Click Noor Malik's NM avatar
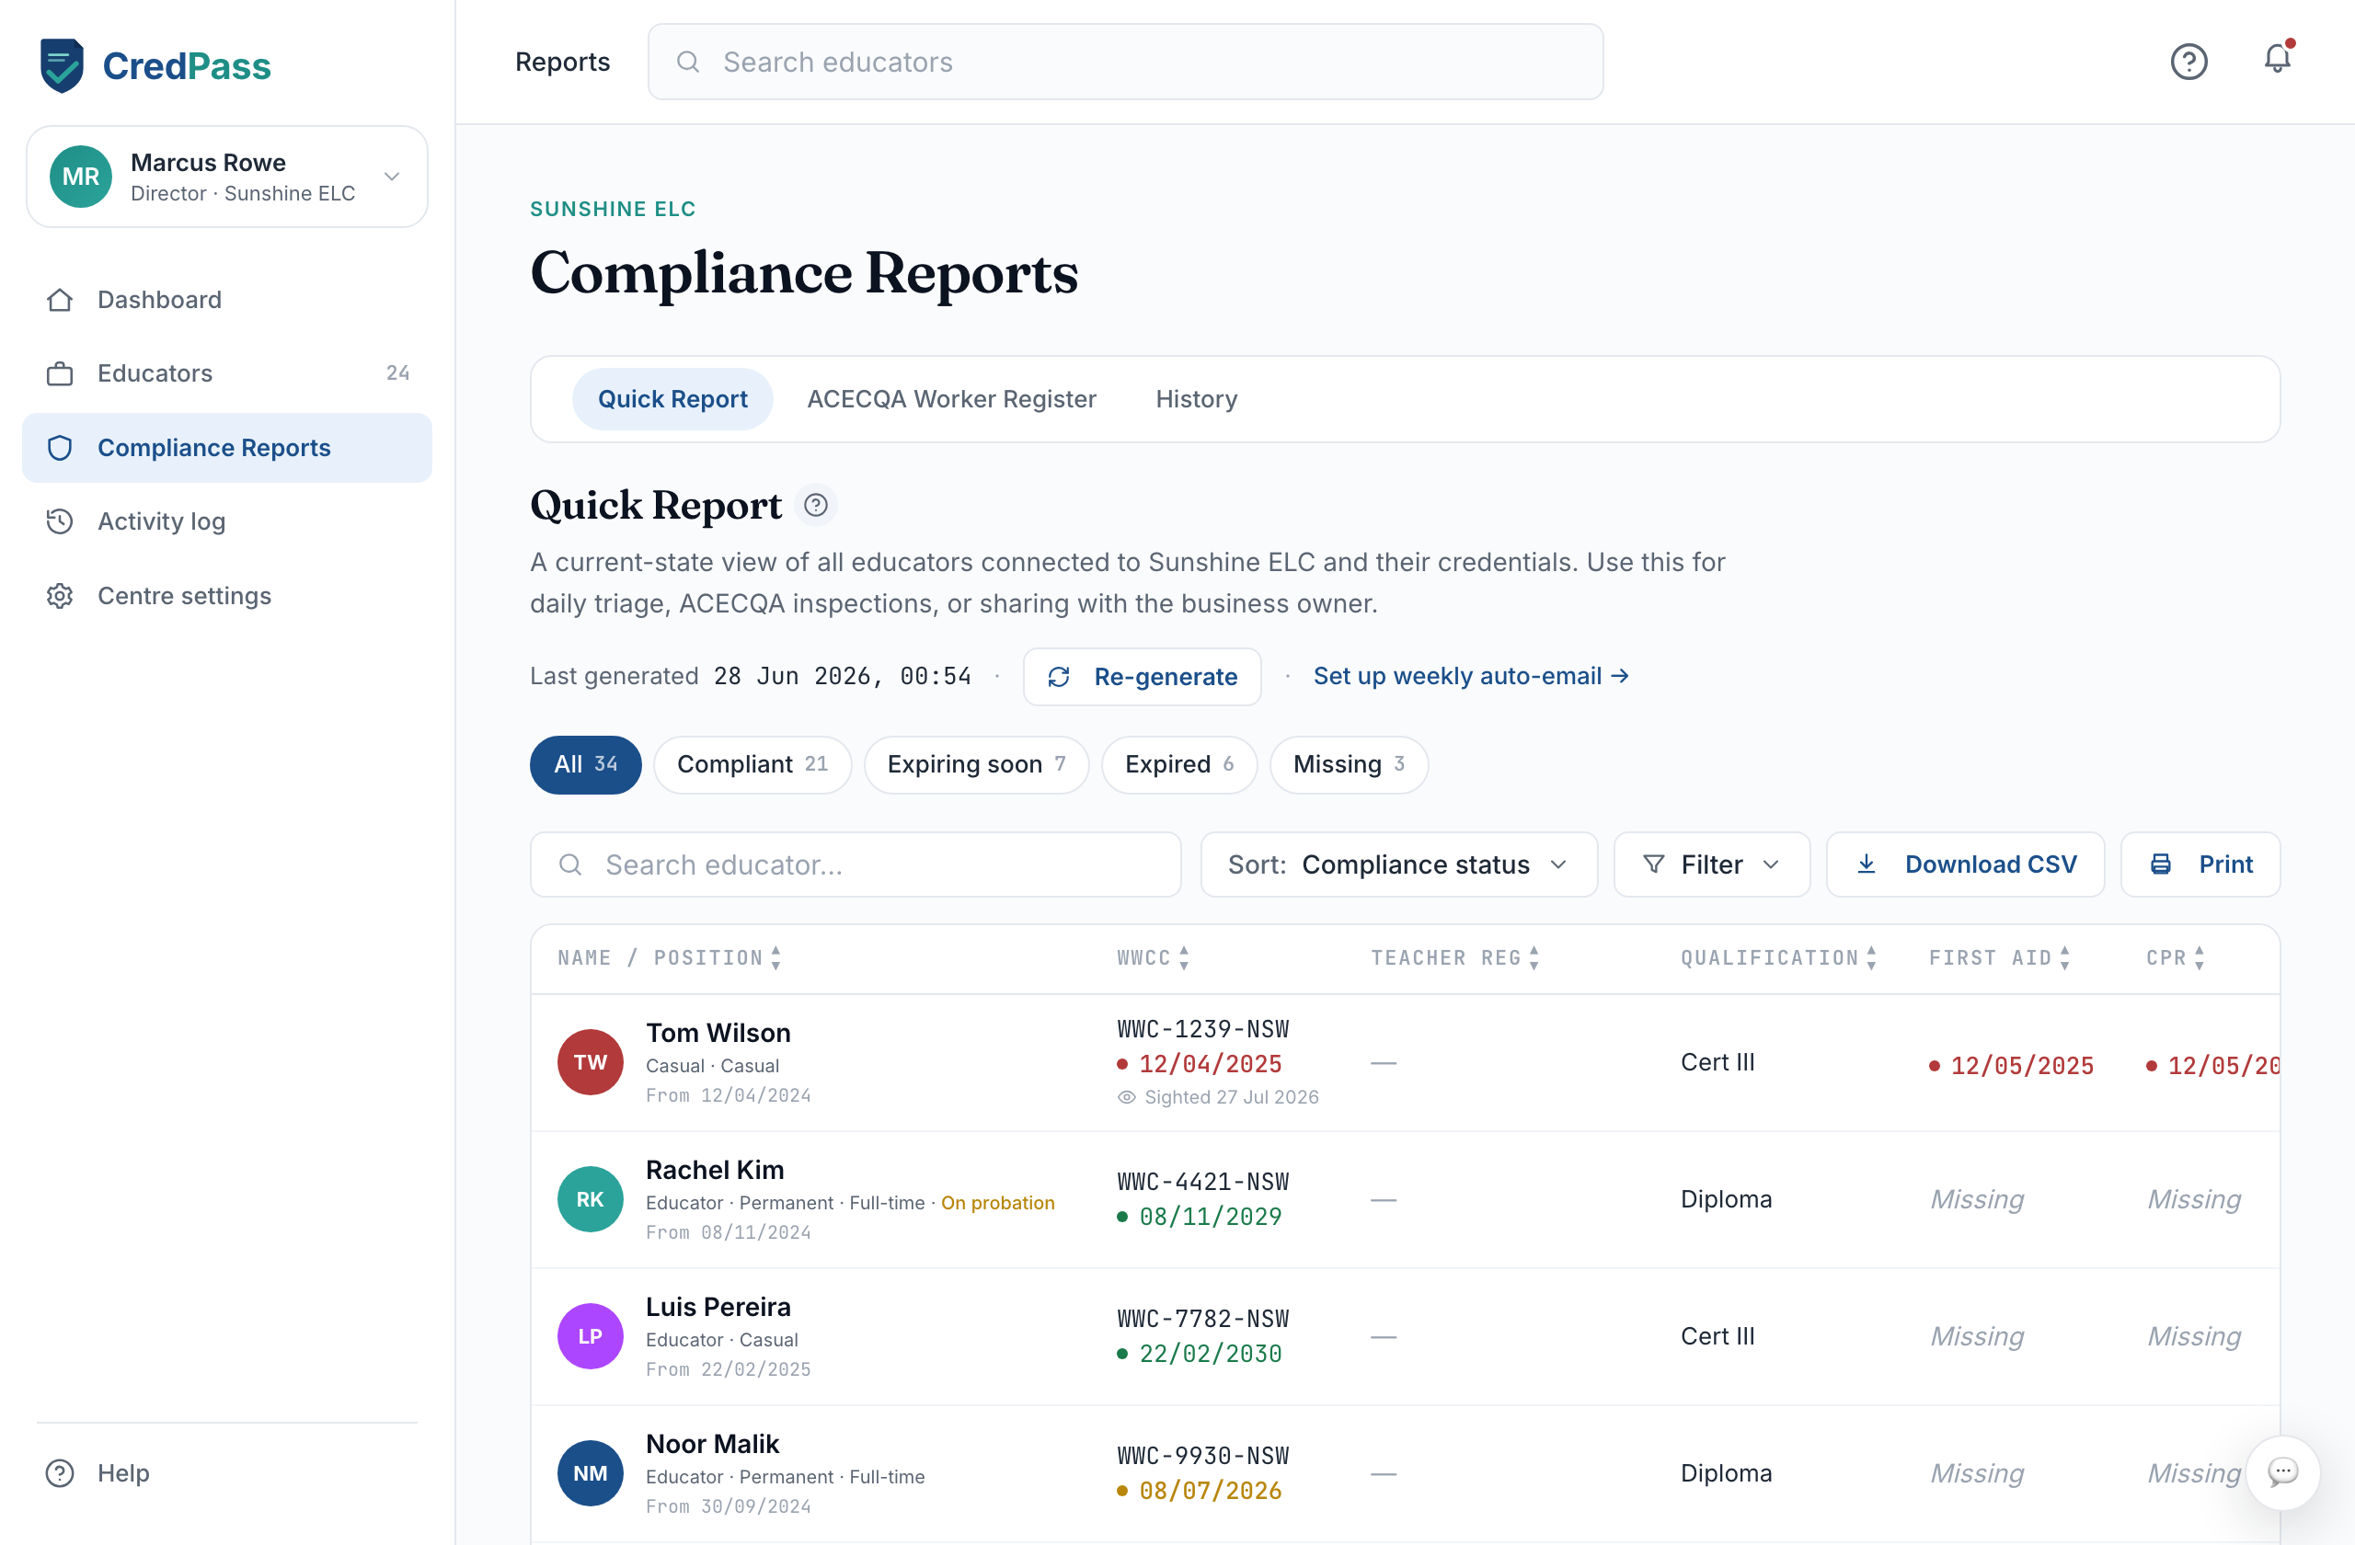The width and height of the screenshot is (2355, 1545). click(591, 1472)
